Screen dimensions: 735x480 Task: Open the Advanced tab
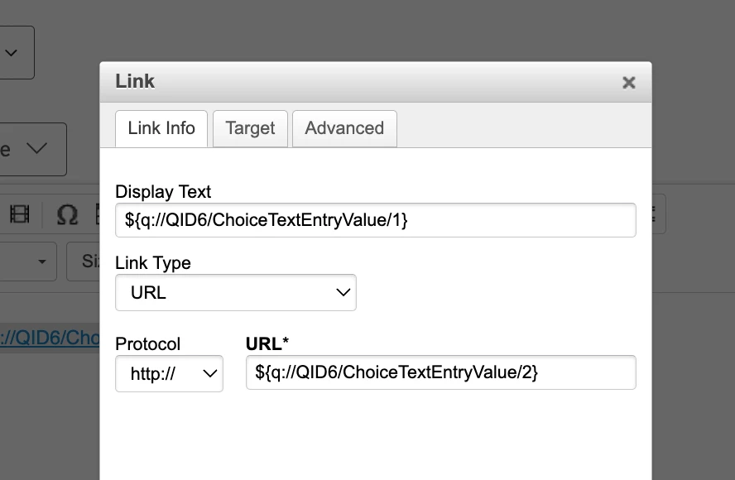(344, 128)
